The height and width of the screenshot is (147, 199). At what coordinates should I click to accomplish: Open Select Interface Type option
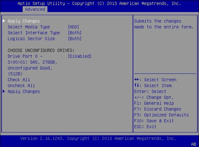[34, 33]
